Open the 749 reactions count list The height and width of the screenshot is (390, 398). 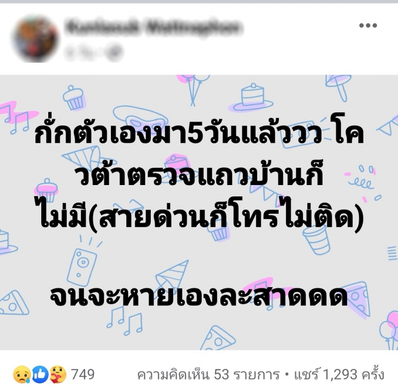[x=83, y=374]
